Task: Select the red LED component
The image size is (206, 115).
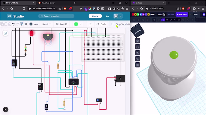Action: [31, 33]
